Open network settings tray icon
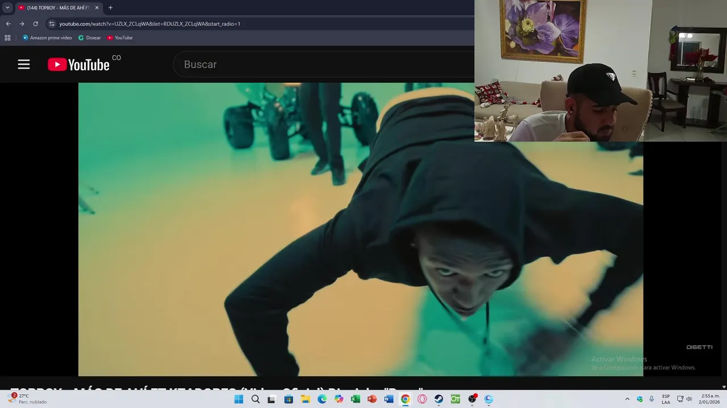This screenshot has width=727, height=408. 680,399
